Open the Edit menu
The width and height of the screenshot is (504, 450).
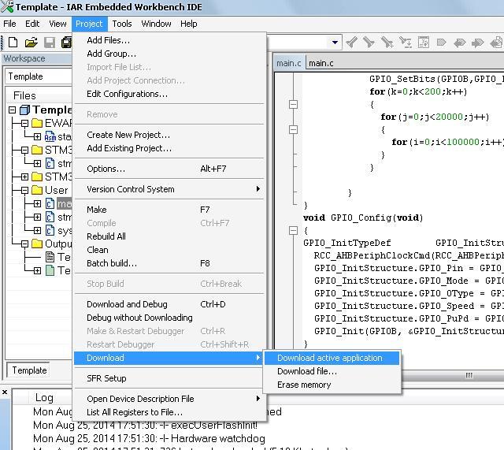pos(32,24)
